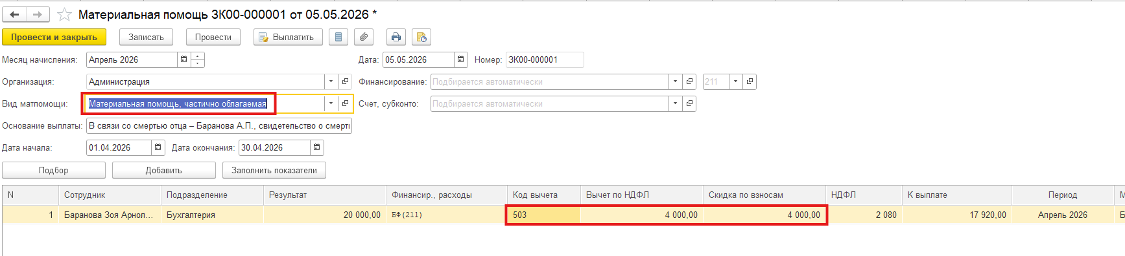Screen dimensions: 1125x256
Task: Click the 'Вид матпомощи' field
Action: (x=205, y=103)
